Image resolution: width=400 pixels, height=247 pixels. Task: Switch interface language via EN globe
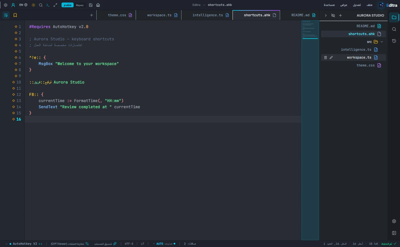[23, 5]
